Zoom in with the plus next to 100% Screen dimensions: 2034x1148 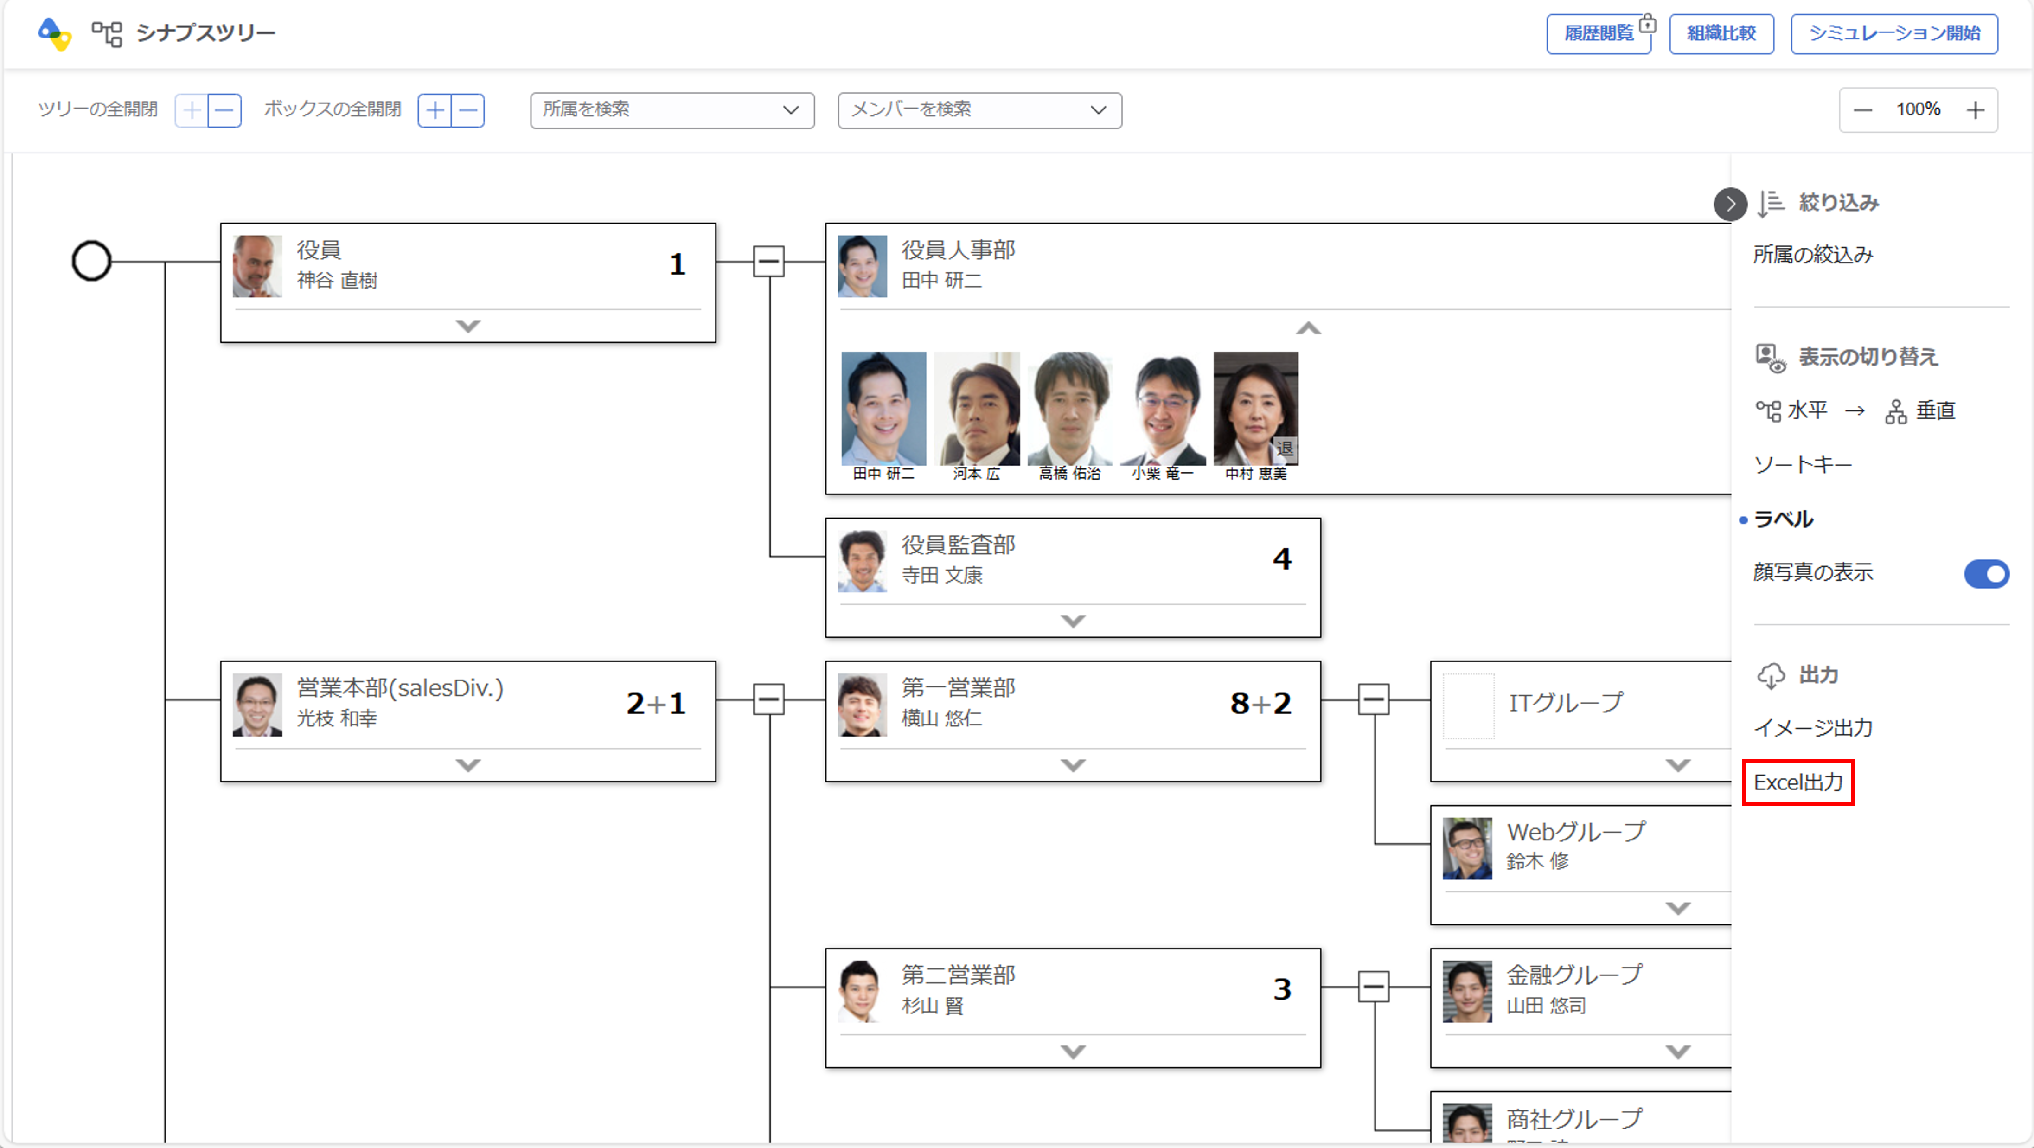1975,110
